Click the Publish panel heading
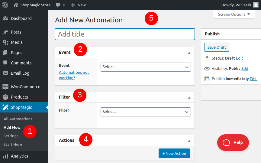261x163 pixels. point(212,34)
